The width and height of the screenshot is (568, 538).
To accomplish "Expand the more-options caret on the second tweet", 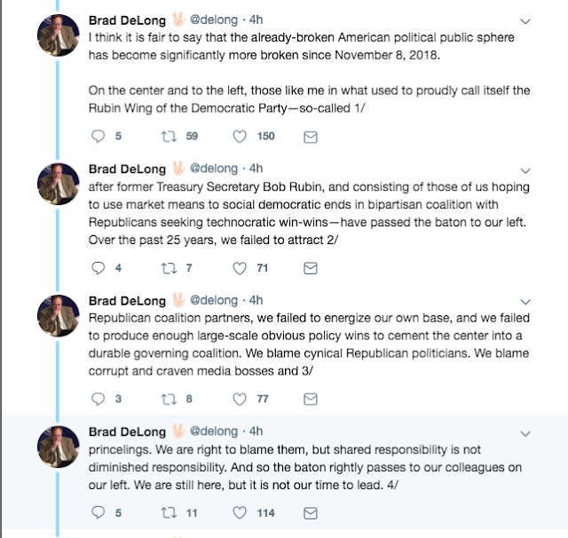I will (525, 169).
